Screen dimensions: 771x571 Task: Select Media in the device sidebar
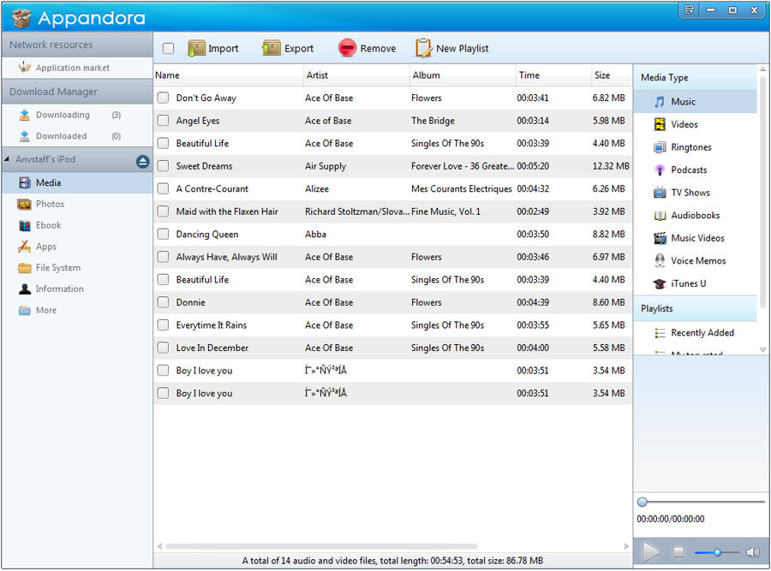[77, 183]
